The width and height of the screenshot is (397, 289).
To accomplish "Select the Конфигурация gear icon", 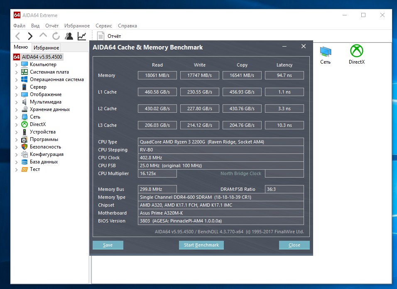I will pyautogui.click(x=25, y=154).
